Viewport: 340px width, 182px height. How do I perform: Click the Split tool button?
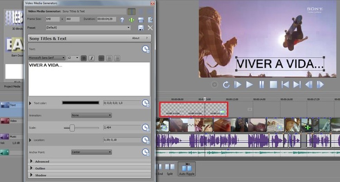click(x=170, y=169)
